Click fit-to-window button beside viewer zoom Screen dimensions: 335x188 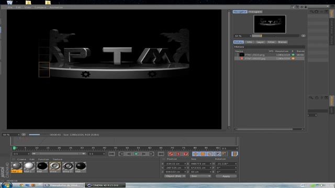click(x=24, y=135)
